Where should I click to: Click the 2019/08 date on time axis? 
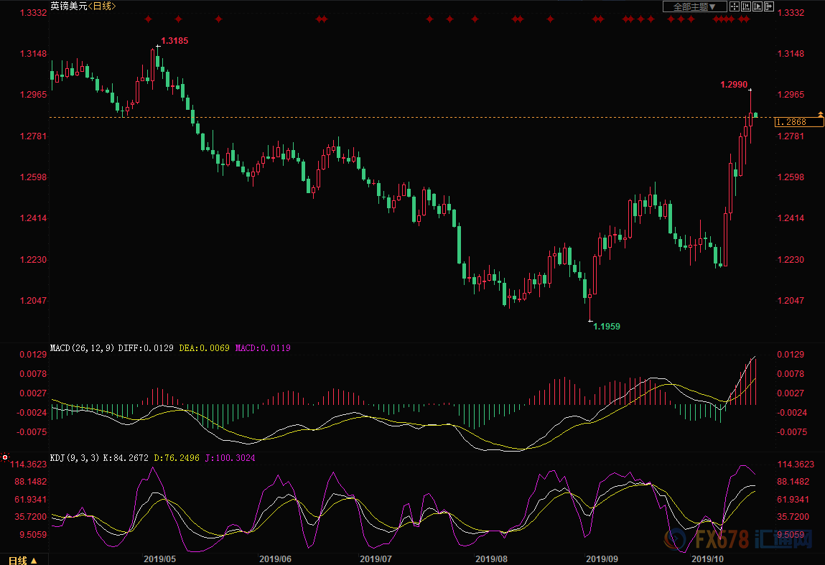point(491,559)
